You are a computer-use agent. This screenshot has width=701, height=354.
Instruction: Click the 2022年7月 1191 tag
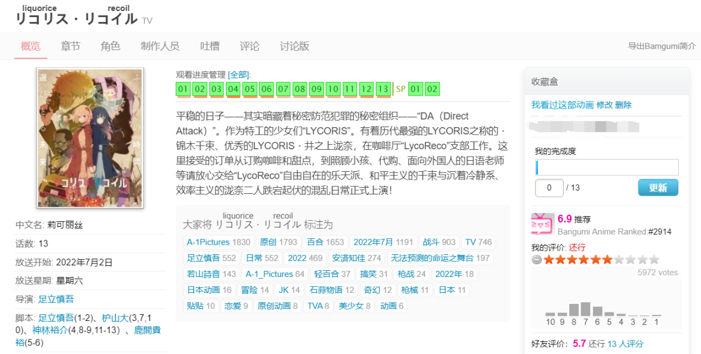pos(383,242)
